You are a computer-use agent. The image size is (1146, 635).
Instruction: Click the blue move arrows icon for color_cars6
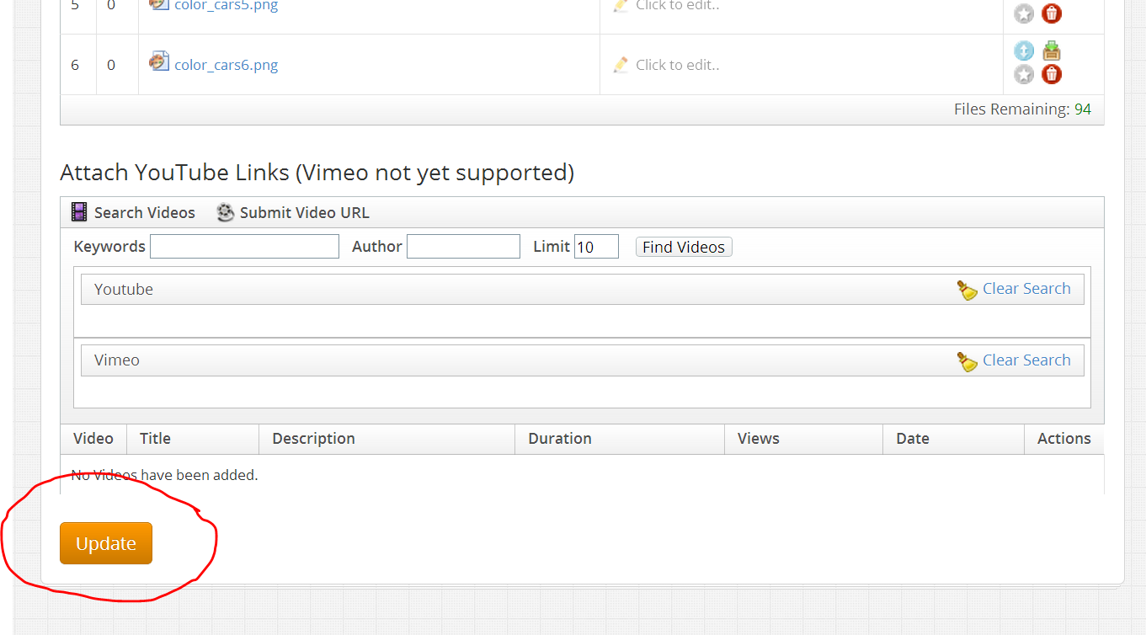tap(1023, 51)
